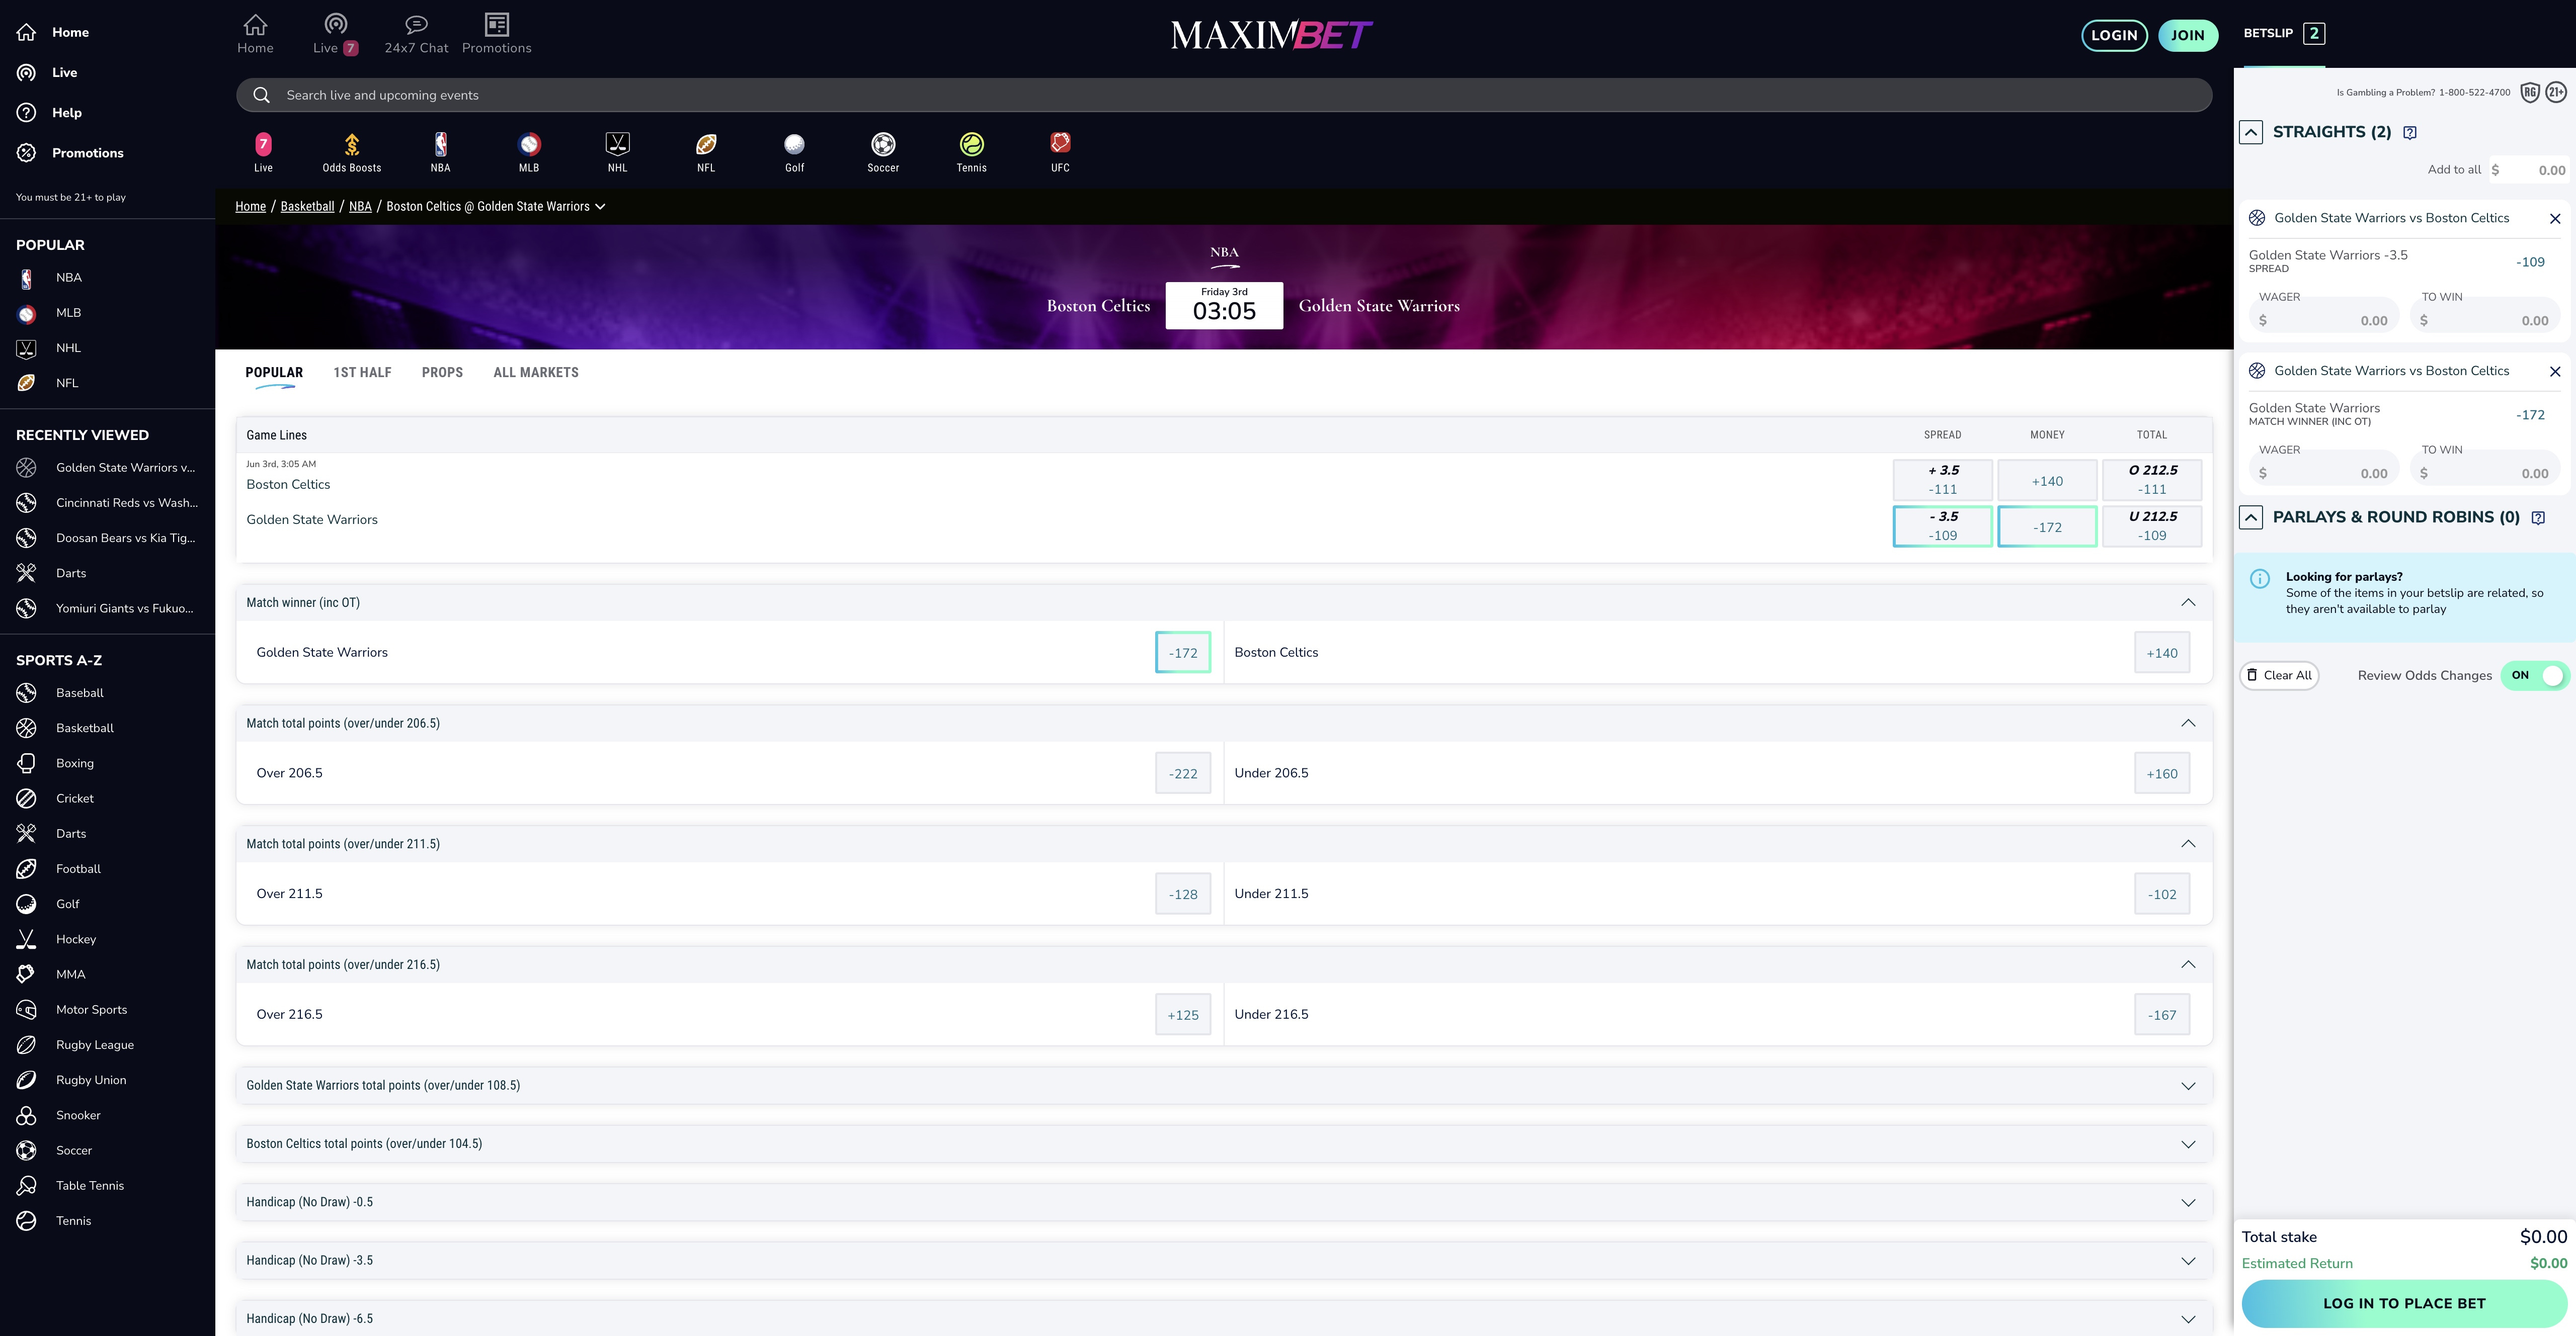
Task: Expand Handicap (No Draw) -3.5 market
Action: tap(2188, 1261)
